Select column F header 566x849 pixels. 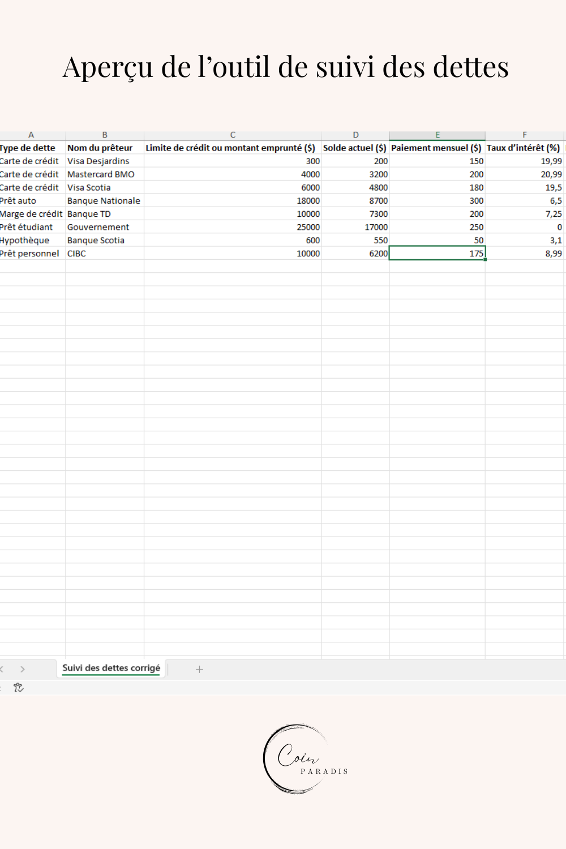pos(525,135)
